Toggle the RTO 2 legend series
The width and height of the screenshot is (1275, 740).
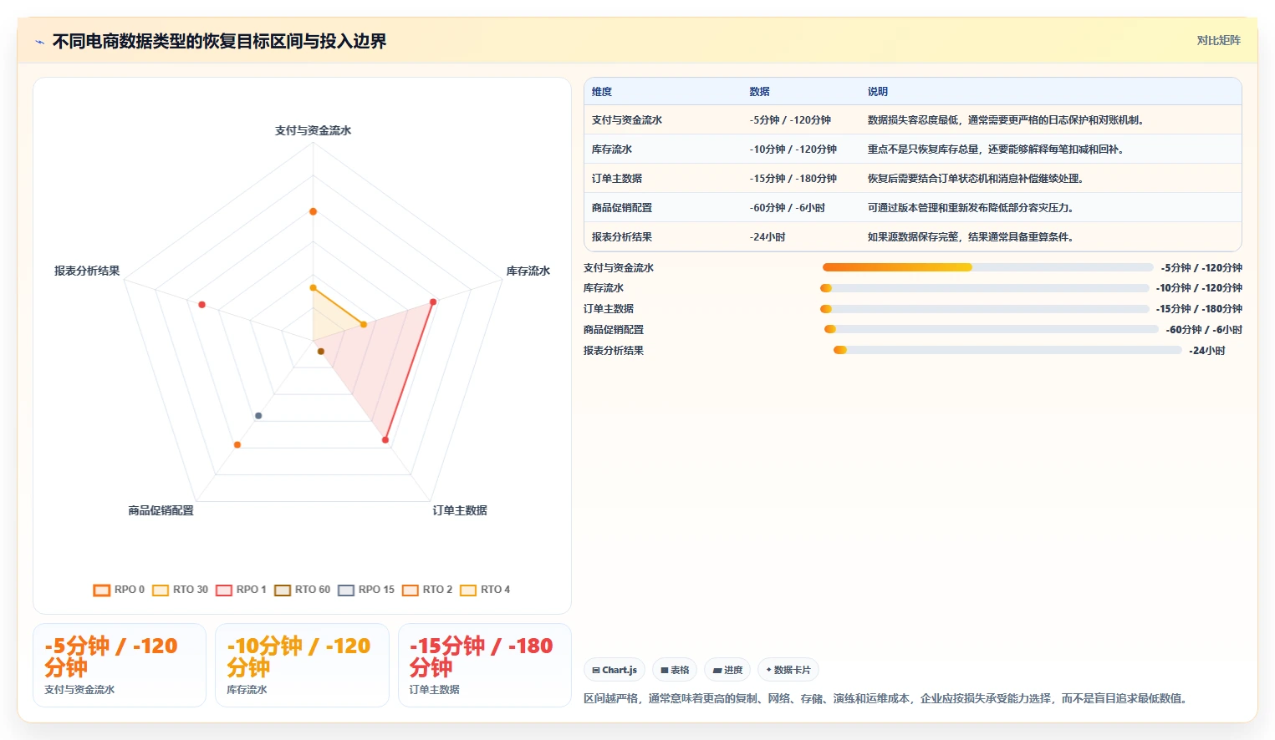(427, 590)
